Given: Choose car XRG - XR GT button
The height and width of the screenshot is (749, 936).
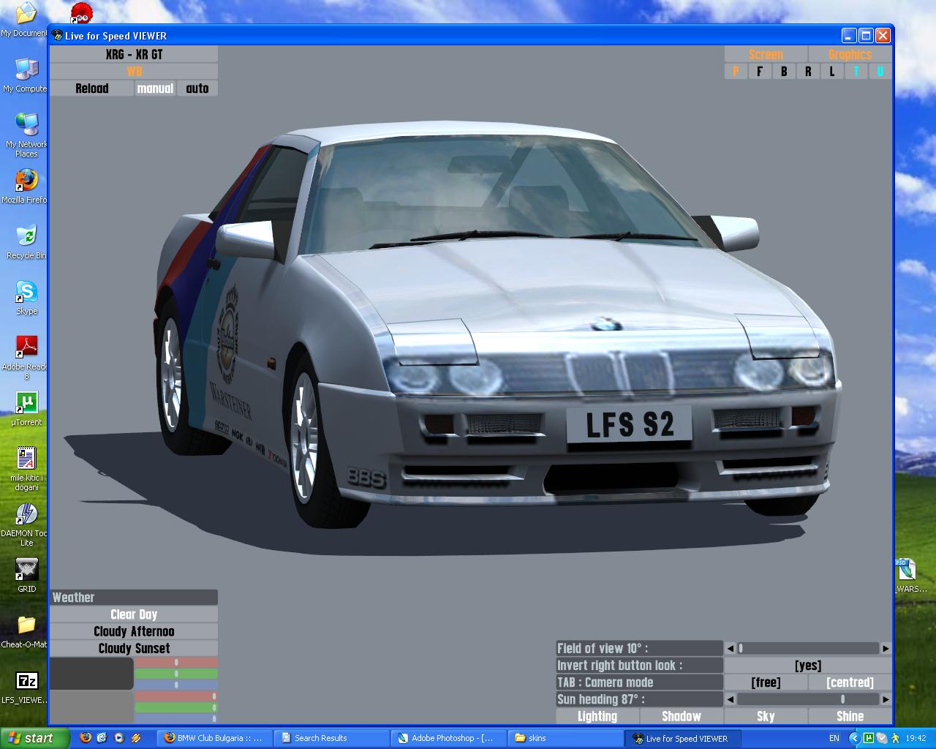Looking at the screenshot, I should [x=134, y=55].
